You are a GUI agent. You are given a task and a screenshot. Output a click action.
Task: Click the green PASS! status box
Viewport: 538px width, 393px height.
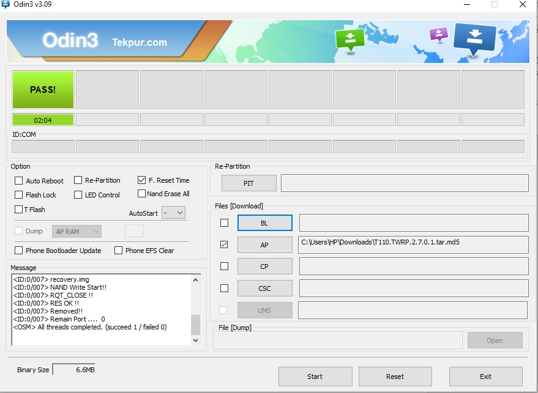coord(43,90)
